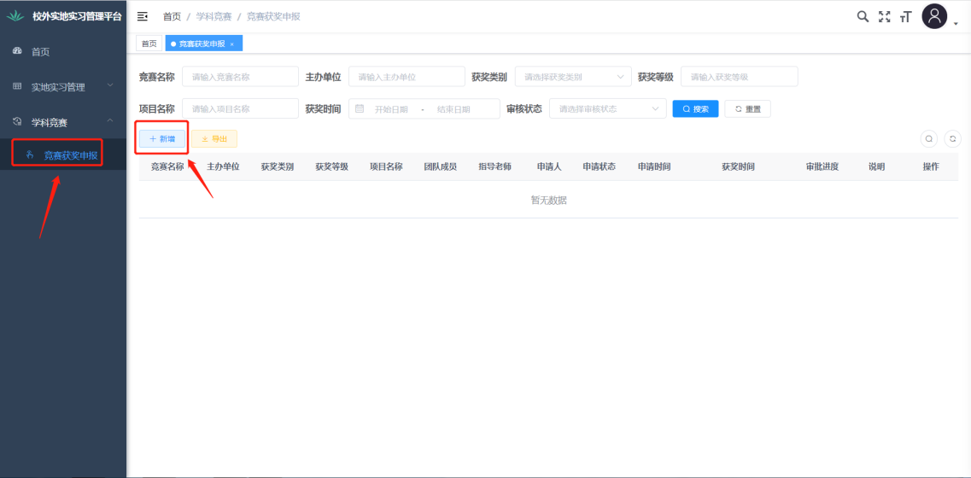
Task: Export data with the 导出 button
Action: (214, 138)
